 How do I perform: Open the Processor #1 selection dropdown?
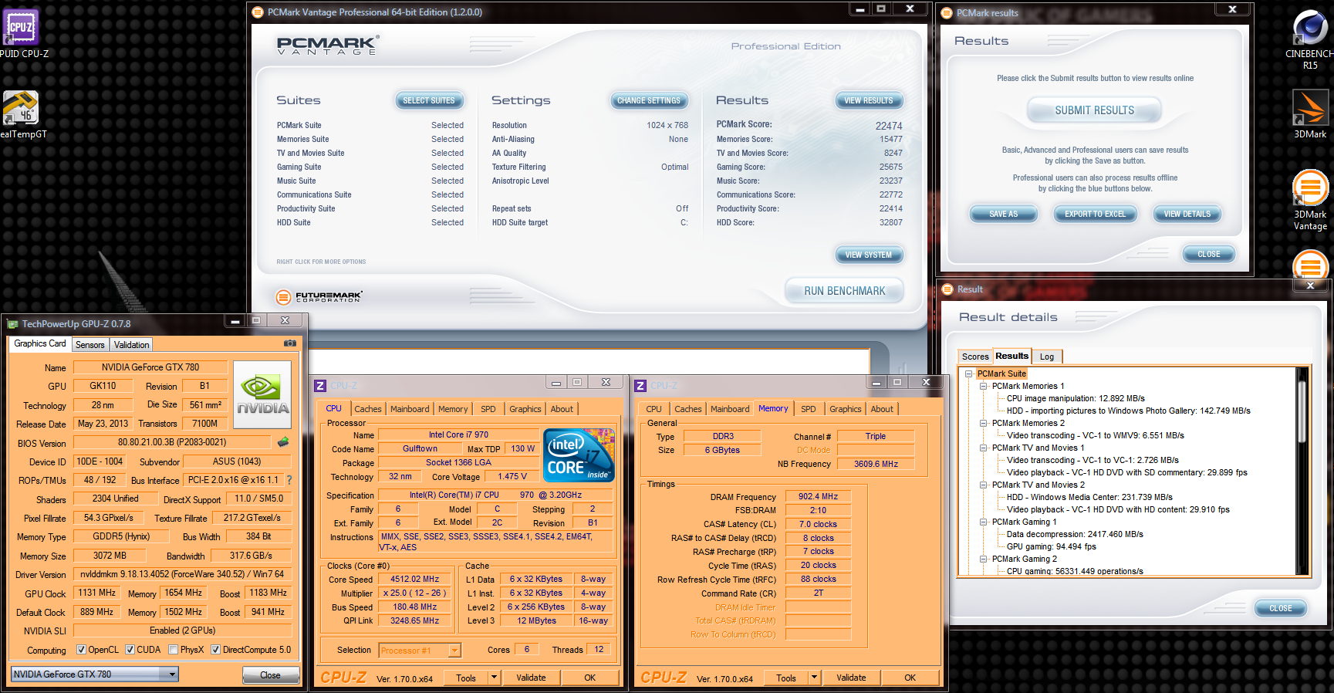pyautogui.click(x=420, y=651)
